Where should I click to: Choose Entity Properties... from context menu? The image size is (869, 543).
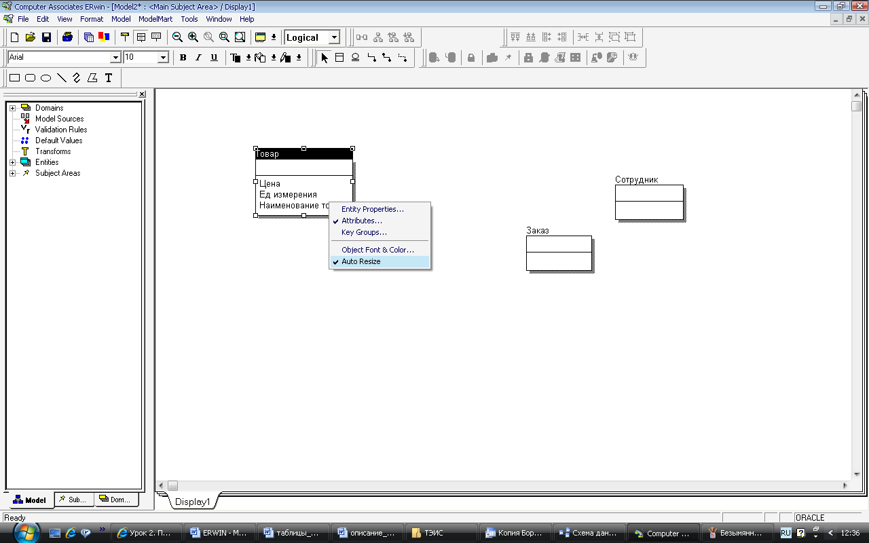point(380,209)
